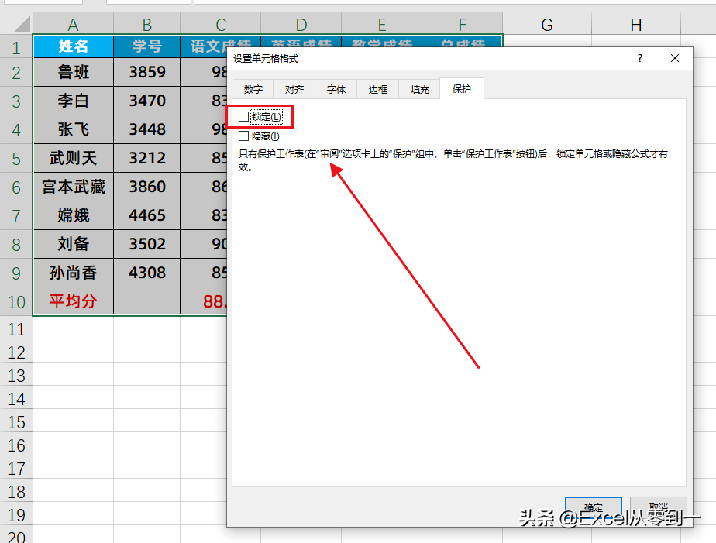
Task: Select row 12 header
Action: point(16,352)
